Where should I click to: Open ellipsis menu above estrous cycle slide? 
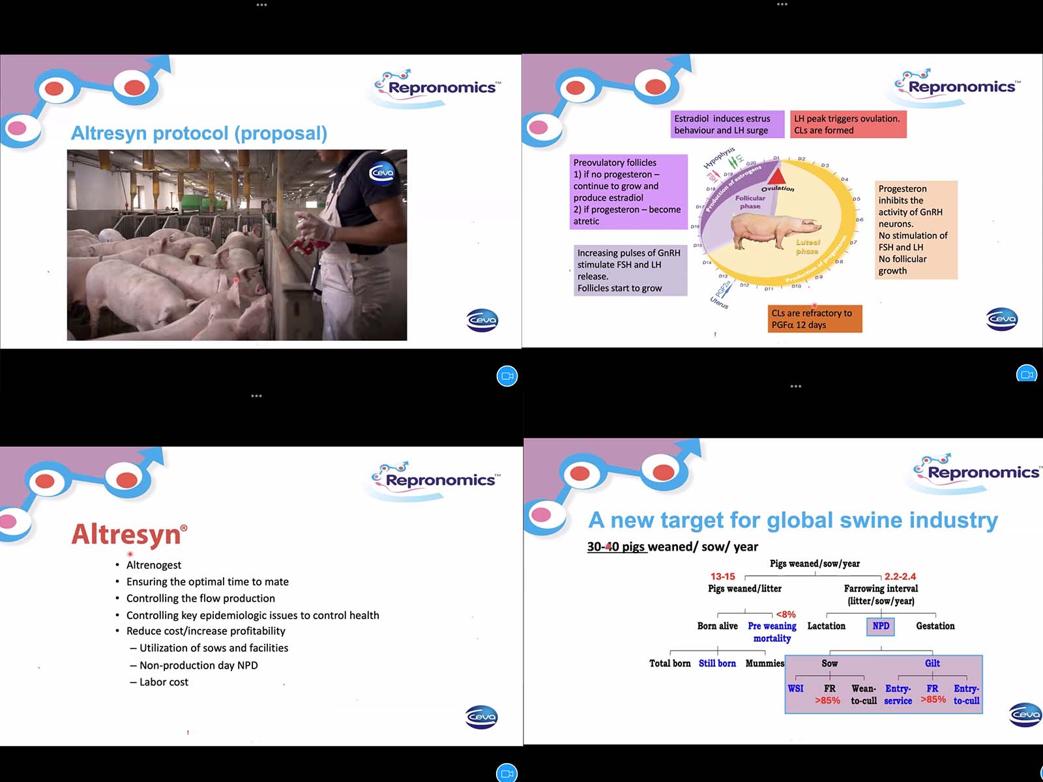click(x=782, y=5)
